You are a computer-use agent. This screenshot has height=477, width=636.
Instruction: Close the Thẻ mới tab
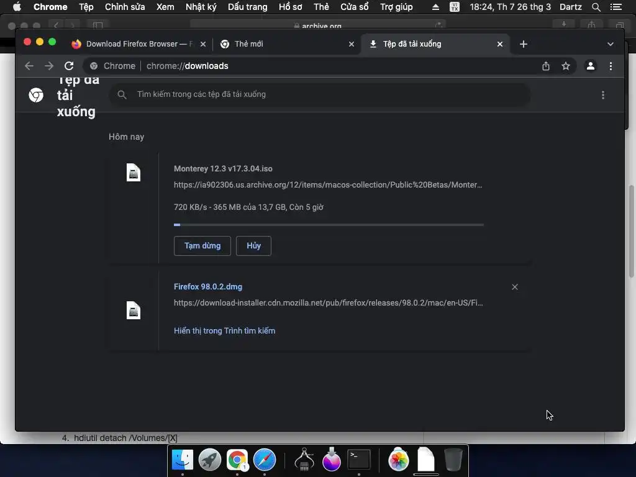pos(352,44)
